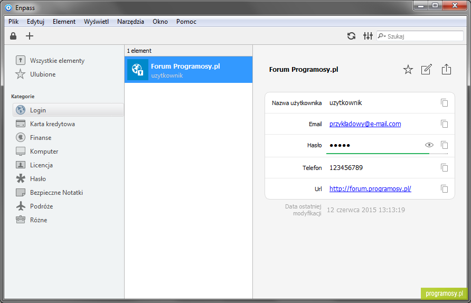Share the Forum Programosy.pl item

pyautogui.click(x=446, y=69)
